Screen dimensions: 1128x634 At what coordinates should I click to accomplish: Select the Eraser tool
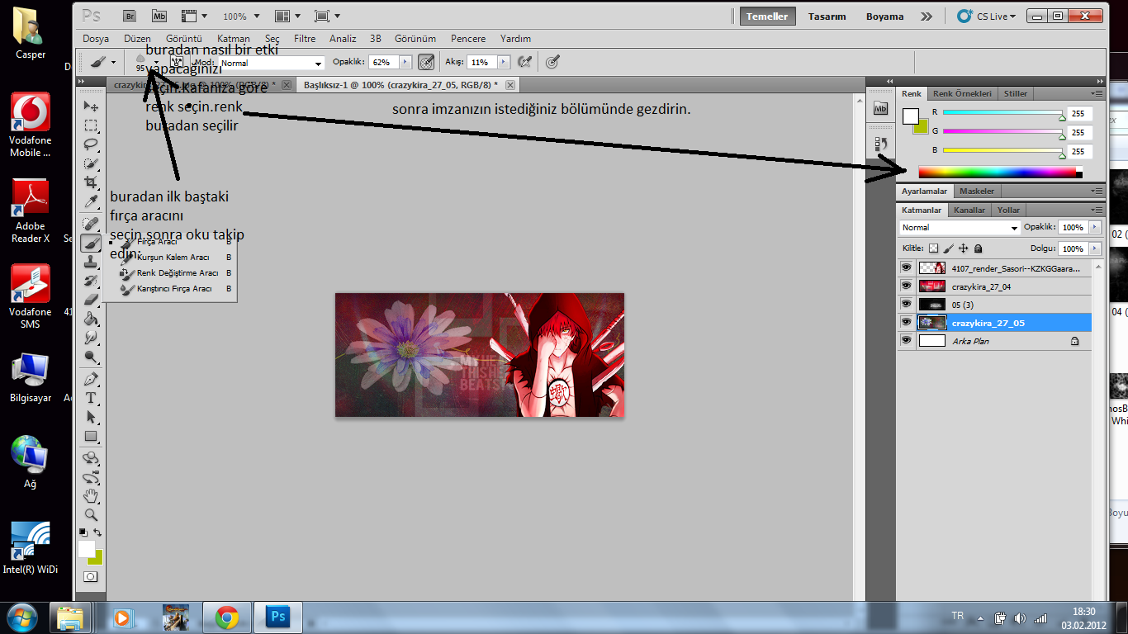point(91,300)
